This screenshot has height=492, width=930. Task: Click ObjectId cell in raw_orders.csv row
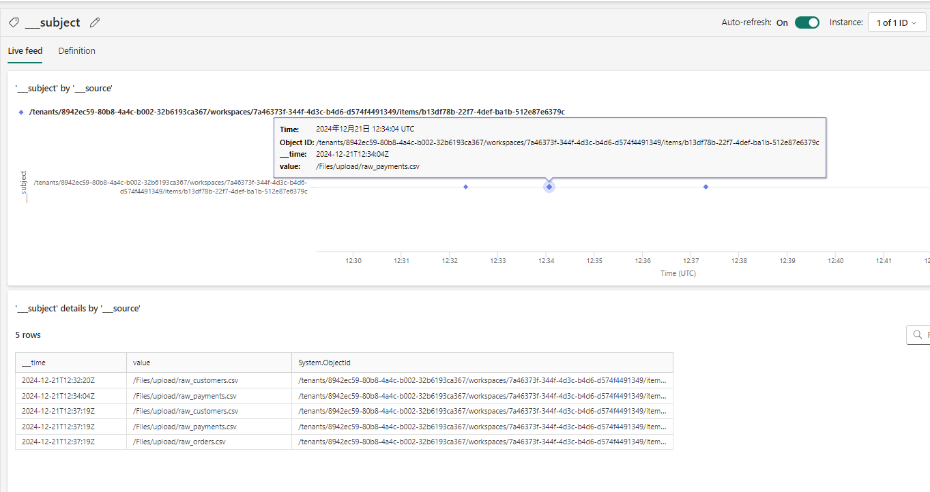pos(482,442)
